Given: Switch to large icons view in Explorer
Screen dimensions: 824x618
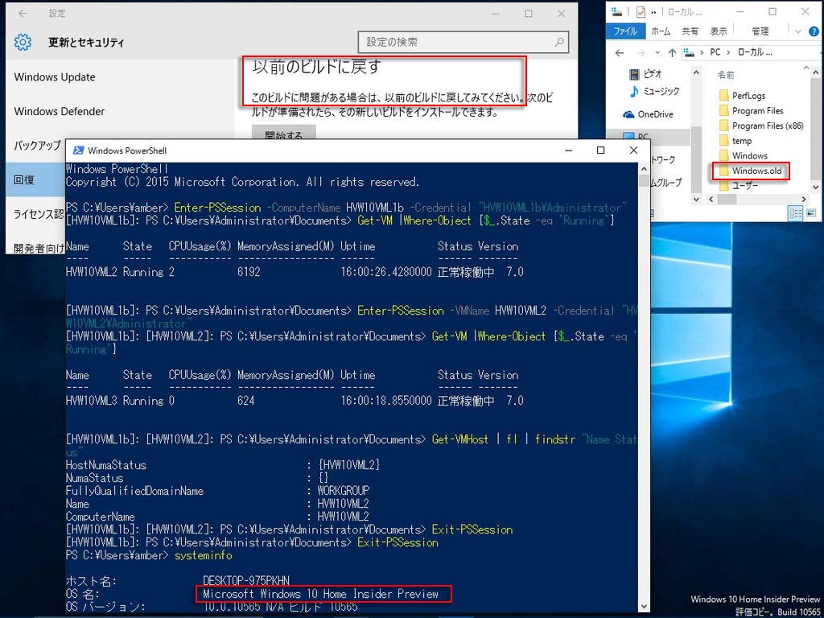Looking at the screenshot, I should tap(811, 212).
